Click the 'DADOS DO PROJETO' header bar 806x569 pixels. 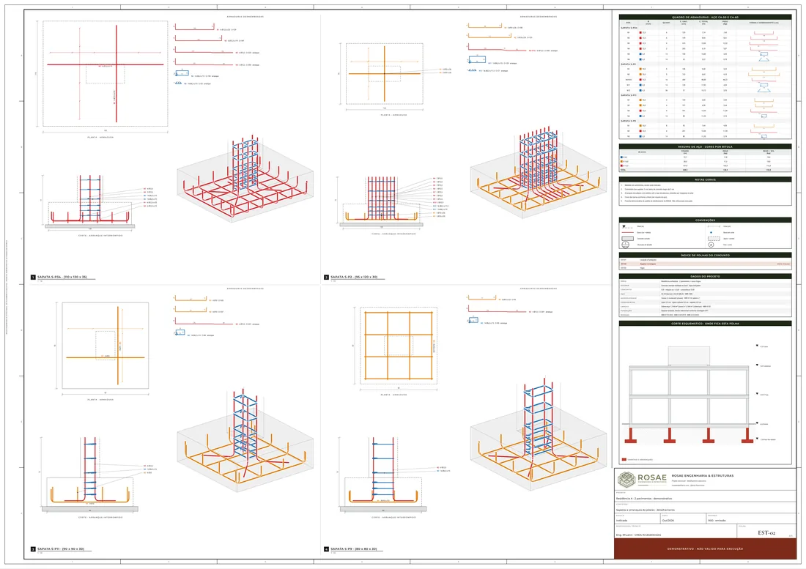[x=705, y=276]
